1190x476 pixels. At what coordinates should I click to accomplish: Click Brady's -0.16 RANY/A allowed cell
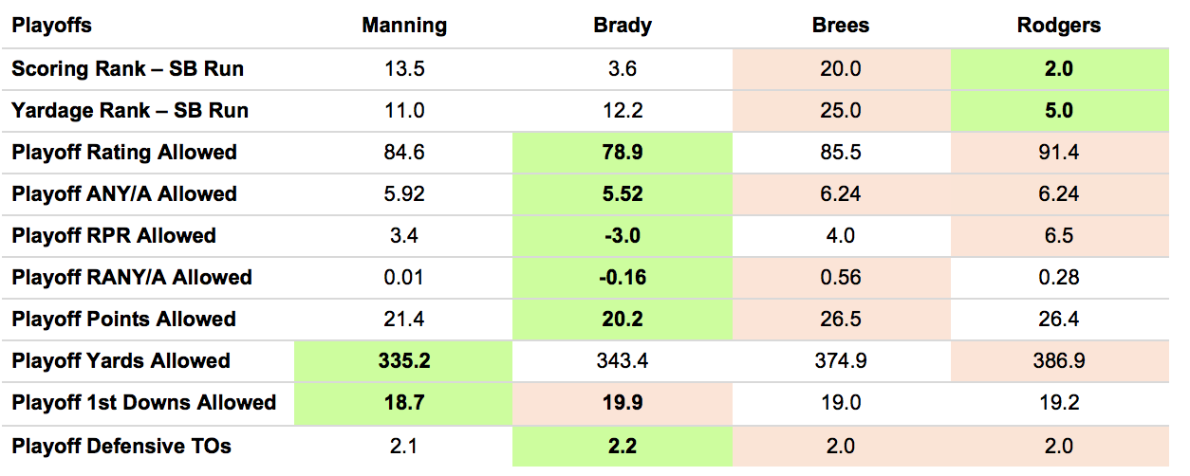pyautogui.click(x=623, y=278)
